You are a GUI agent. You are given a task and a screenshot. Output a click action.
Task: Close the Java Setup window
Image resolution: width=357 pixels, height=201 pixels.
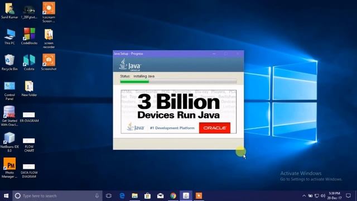238,54
